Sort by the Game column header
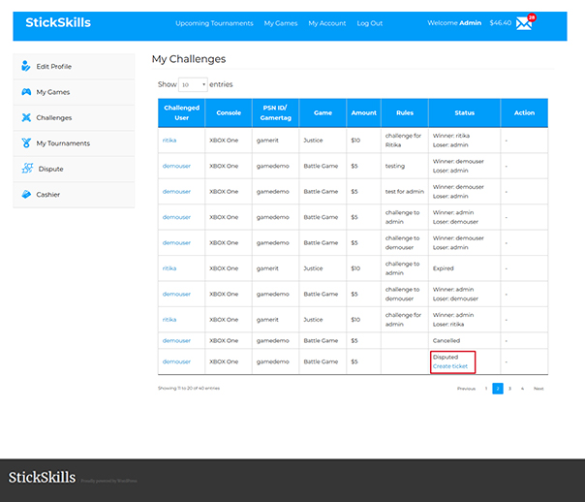 tap(323, 112)
